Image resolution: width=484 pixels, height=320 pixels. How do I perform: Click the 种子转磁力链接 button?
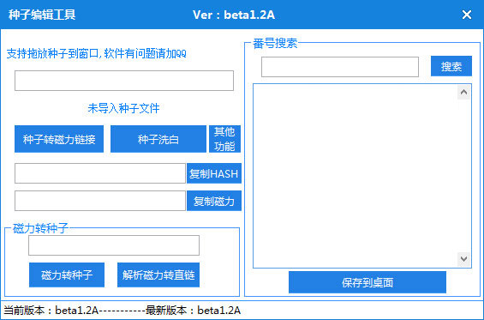(59, 139)
